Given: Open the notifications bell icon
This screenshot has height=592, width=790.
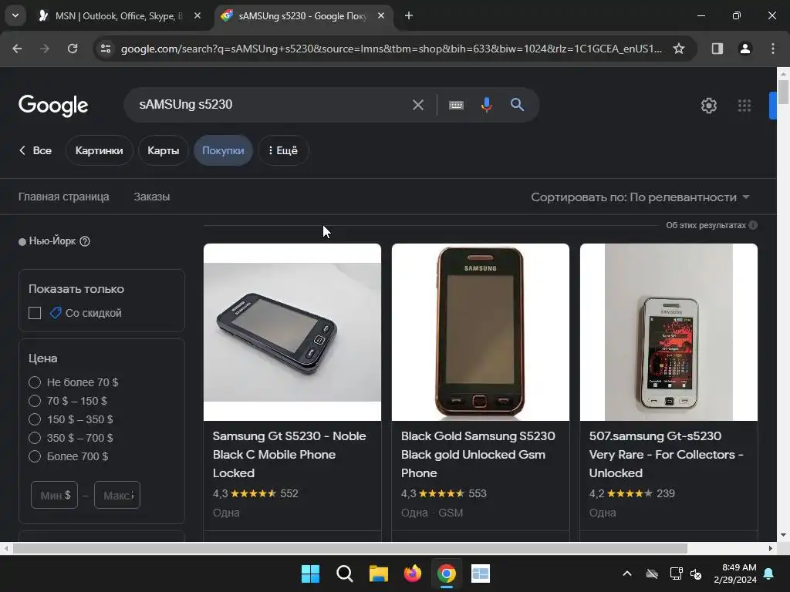Looking at the screenshot, I should (769, 573).
